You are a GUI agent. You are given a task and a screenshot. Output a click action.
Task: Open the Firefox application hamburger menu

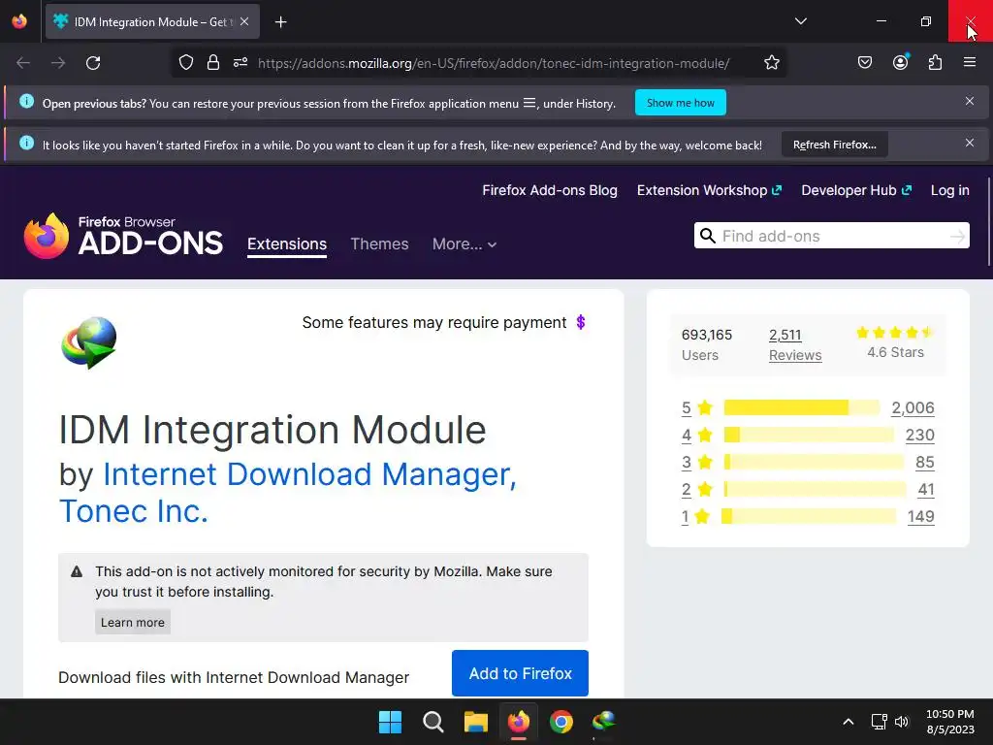tap(970, 62)
